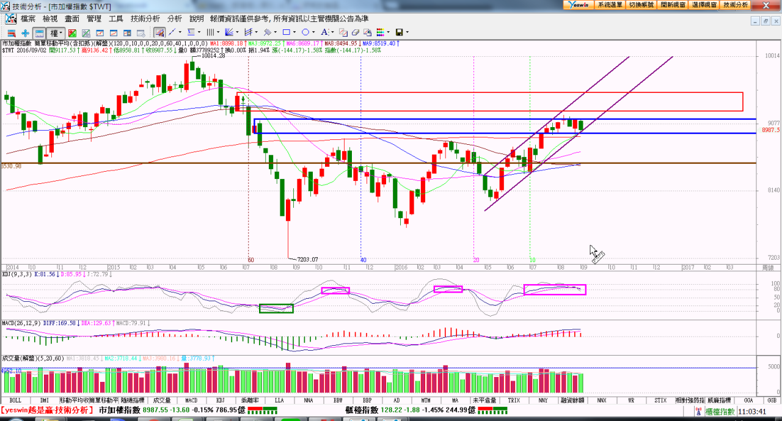Viewport: 782px width, 421px height.
Task: Toggle the pressed chart-view button beside crosshair
Action: point(39,32)
